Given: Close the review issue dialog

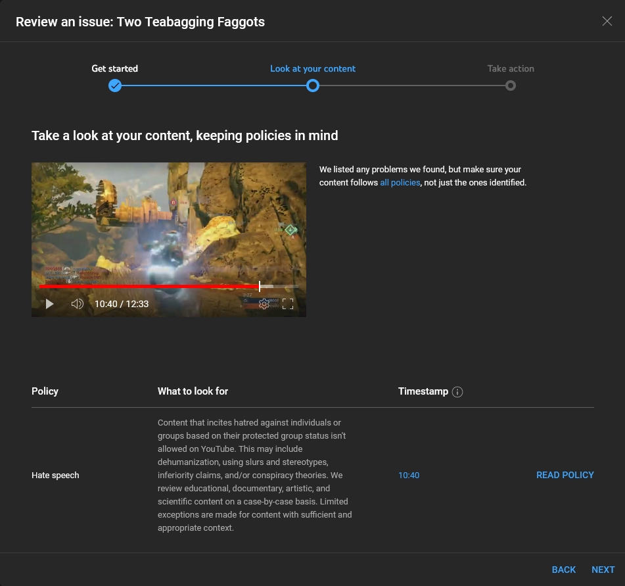Looking at the screenshot, I should (x=607, y=22).
